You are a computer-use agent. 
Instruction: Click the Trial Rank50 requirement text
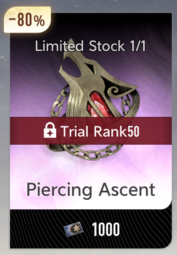[x=100, y=131]
